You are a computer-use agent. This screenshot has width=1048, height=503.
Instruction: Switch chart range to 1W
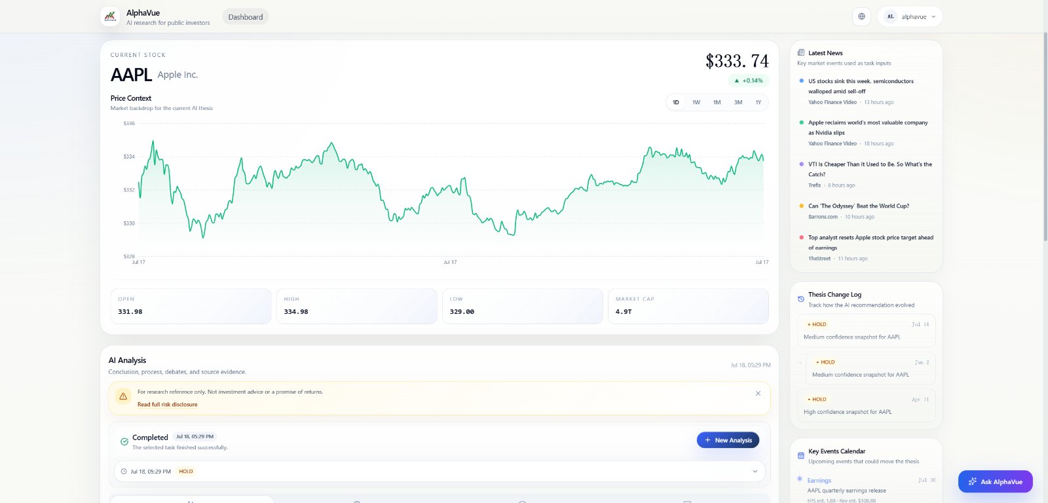click(x=696, y=102)
